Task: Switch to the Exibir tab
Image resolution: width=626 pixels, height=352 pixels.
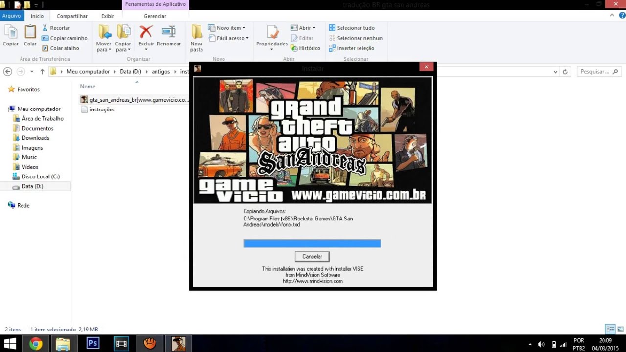Action: click(x=108, y=16)
